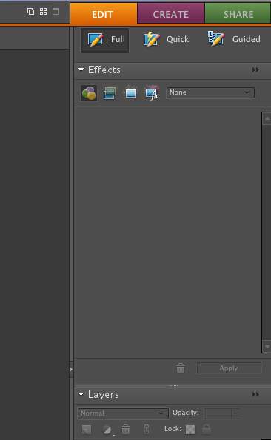This screenshot has height=440, width=271.
Task: Toggle lock all padlock icon
Action: coord(207,429)
